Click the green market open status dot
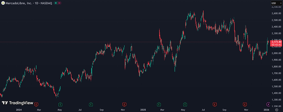This screenshot has height=112, width=283. (x=56, y=3)
